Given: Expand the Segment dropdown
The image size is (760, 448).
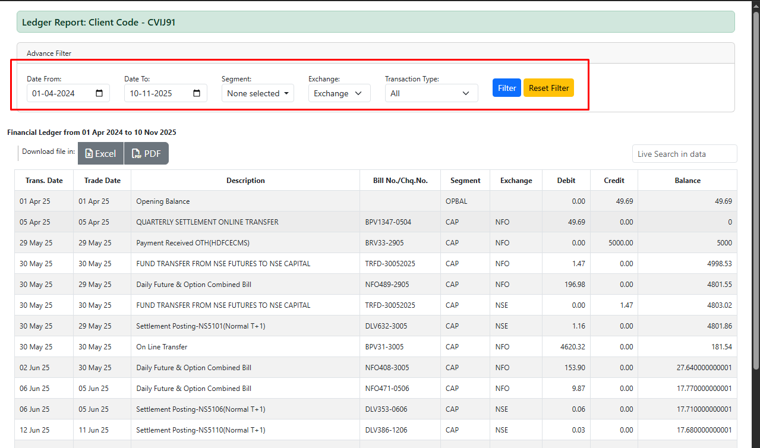Looking at the screenshot, I should 257,93.
